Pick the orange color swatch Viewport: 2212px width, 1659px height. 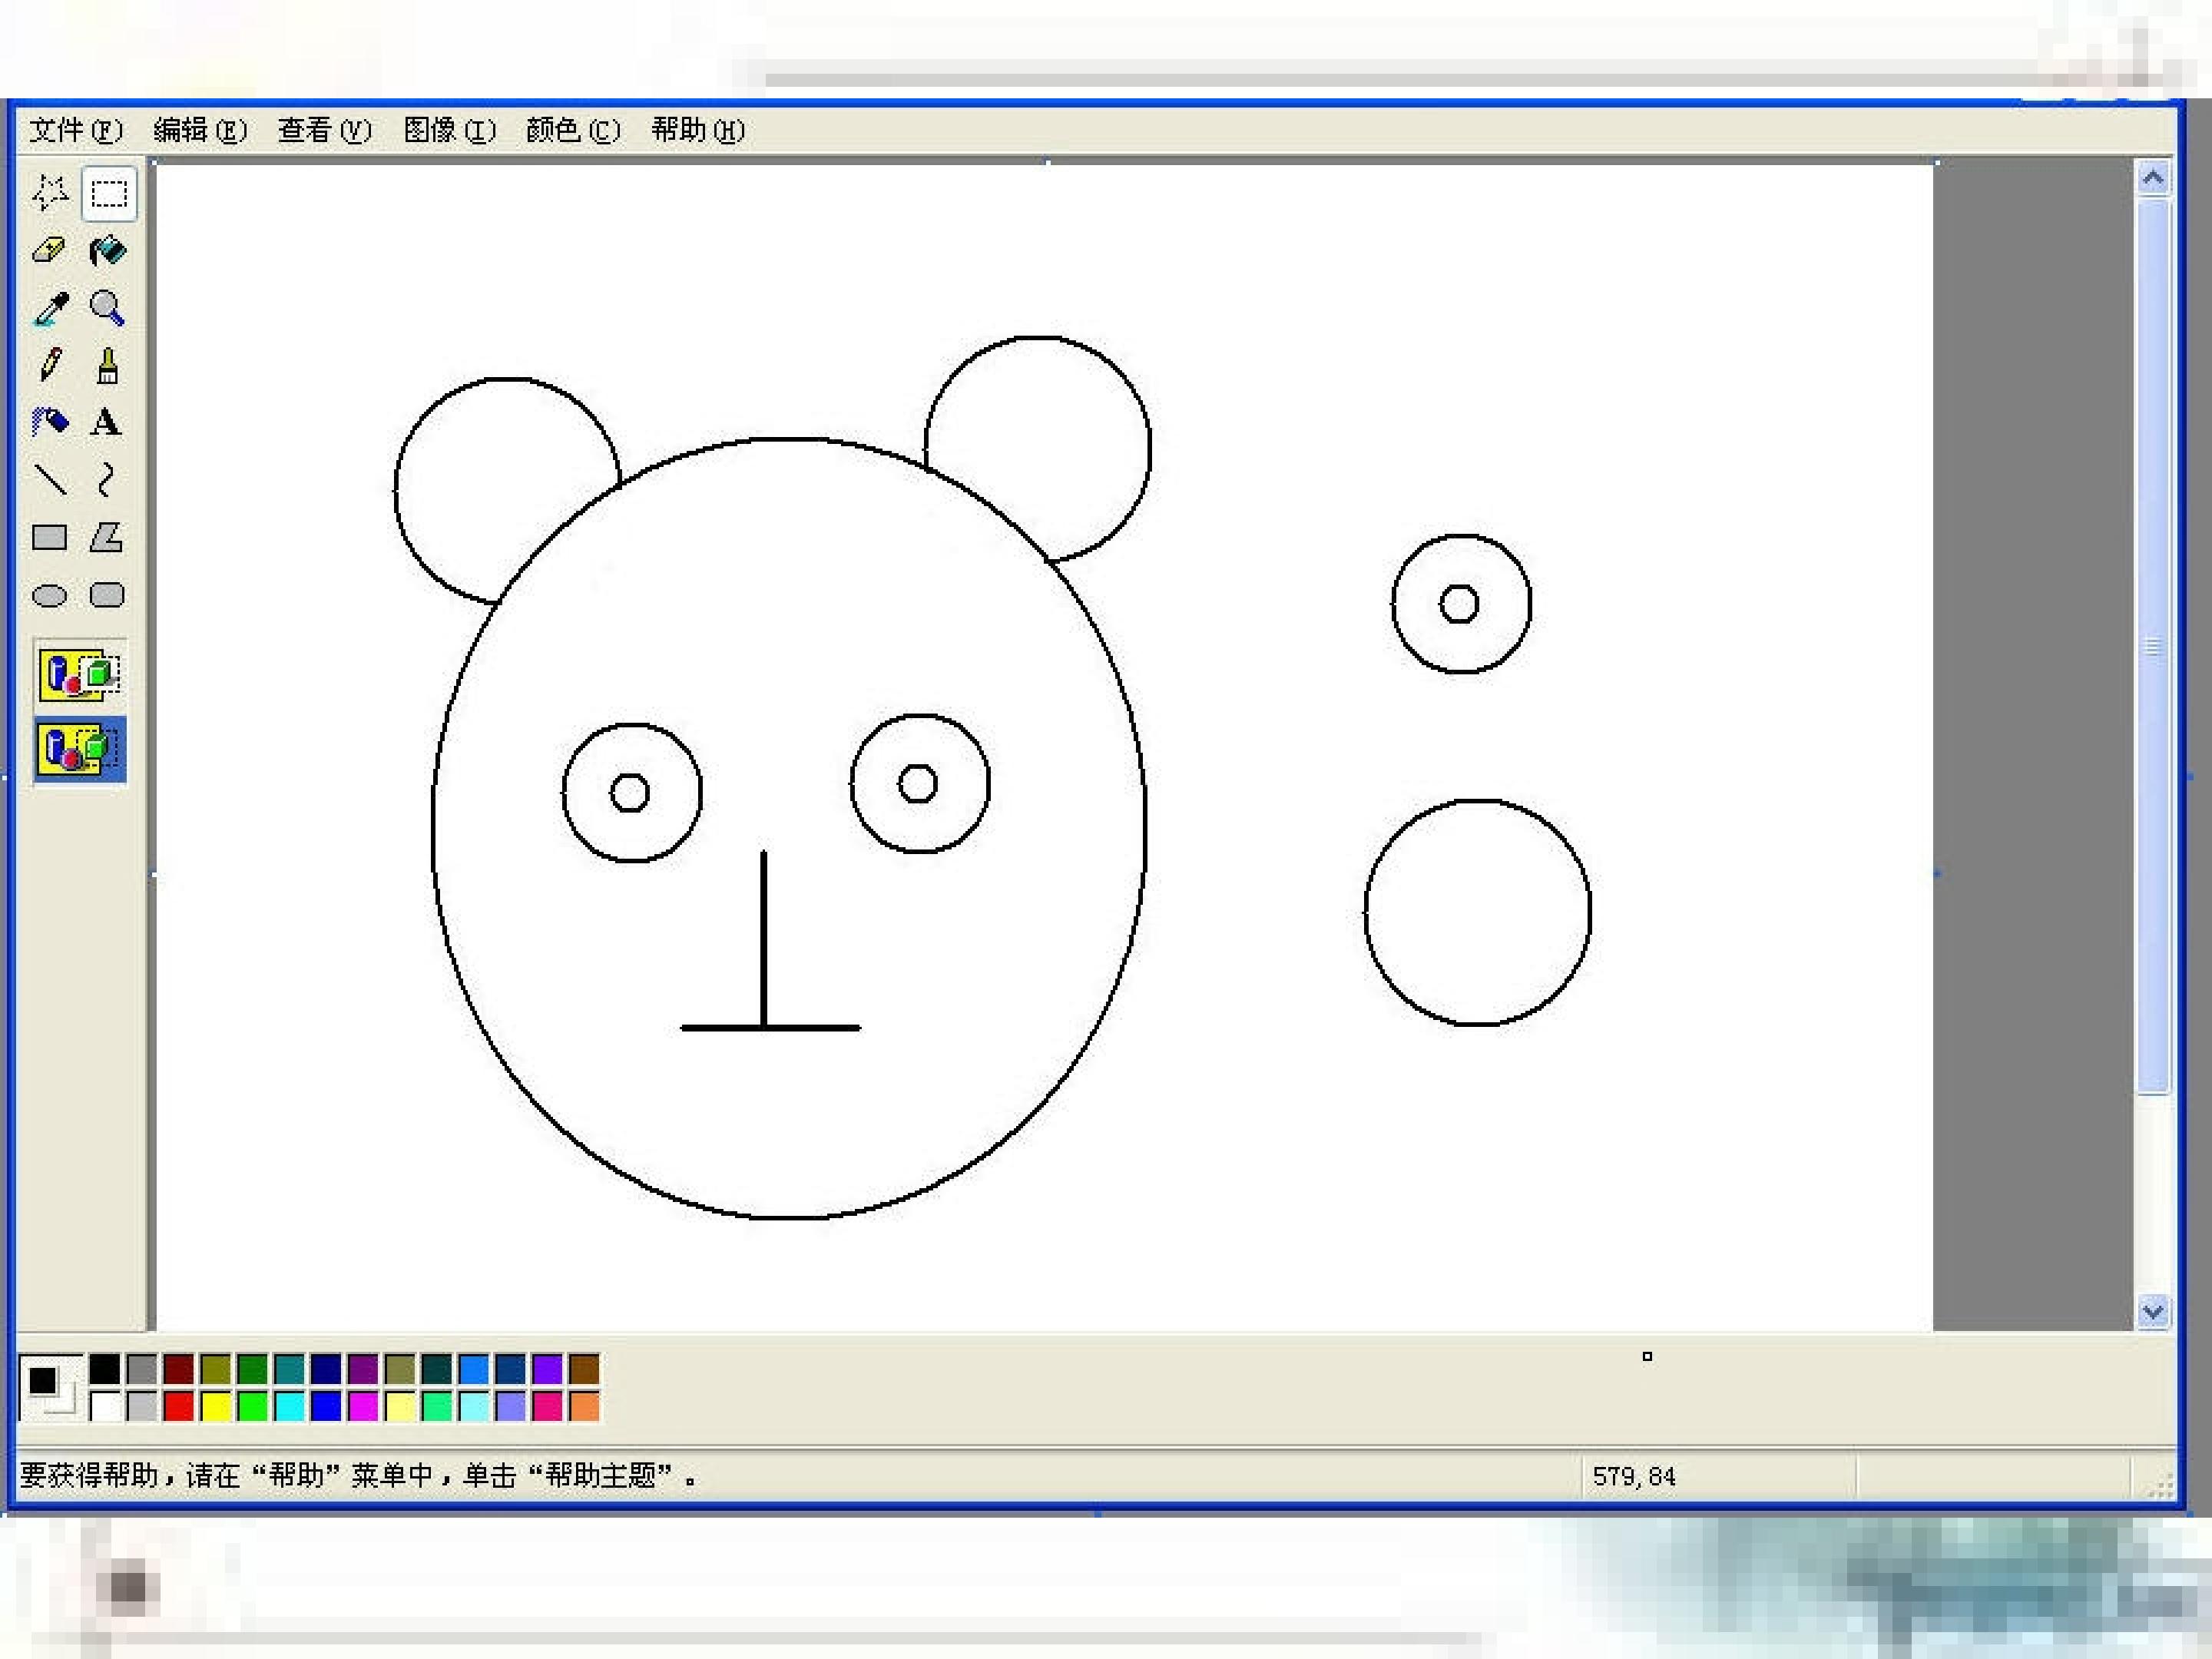(584, 1407)
